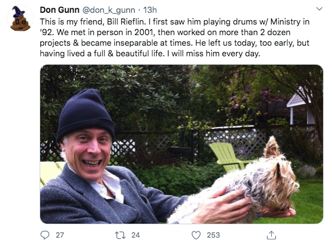Retweet this post using the retweet icon

pos(121,235)
